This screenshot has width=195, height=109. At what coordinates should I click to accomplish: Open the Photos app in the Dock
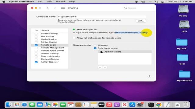click(55, 105)
